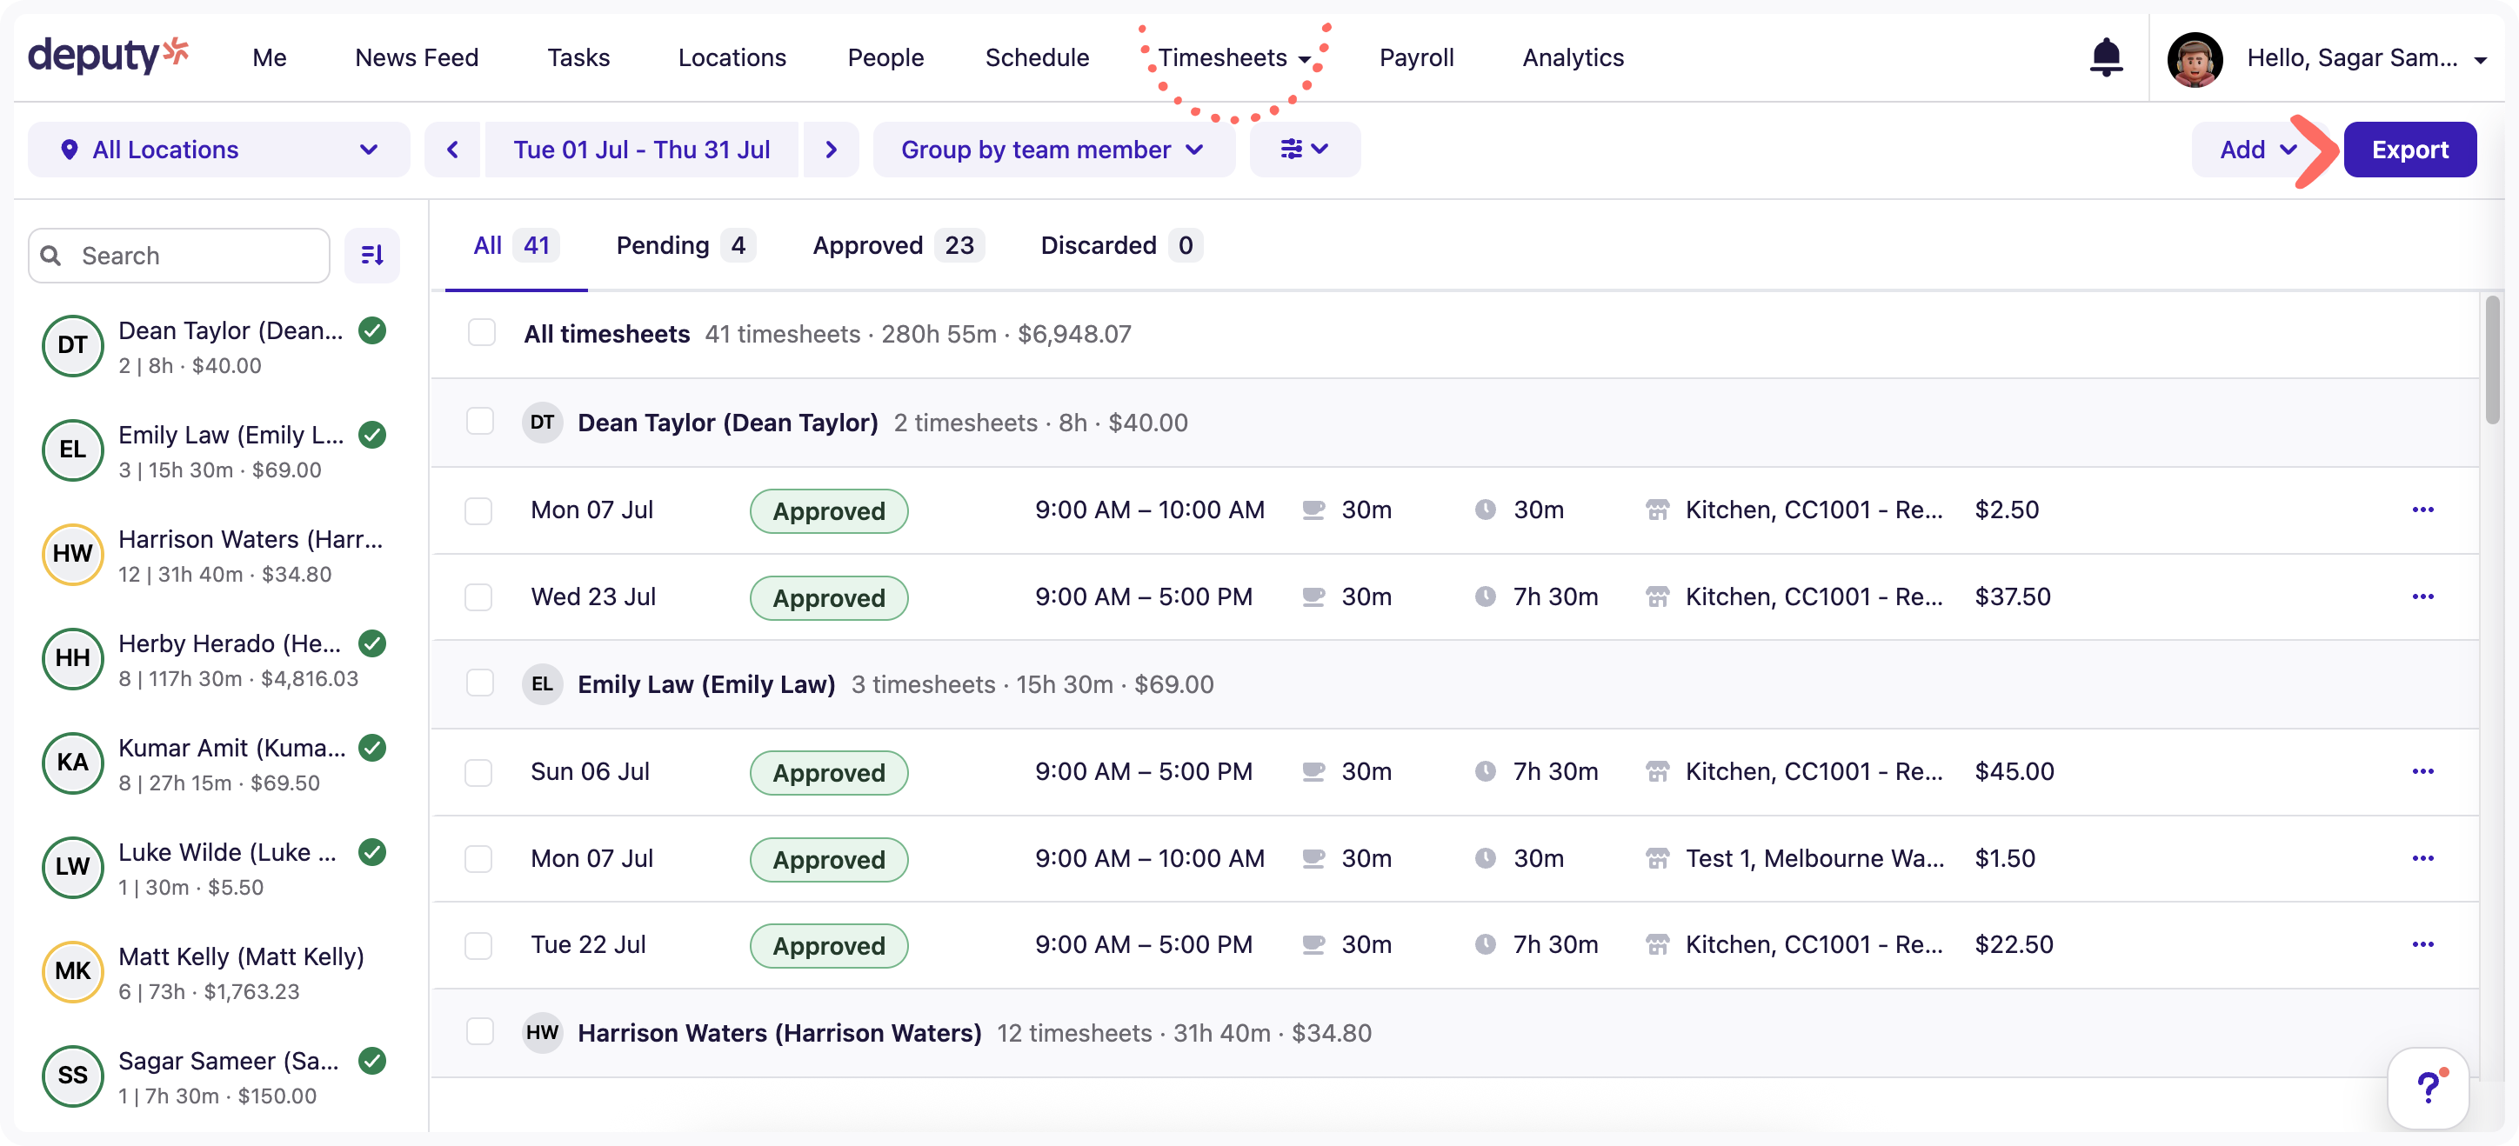
Task: Select the Mon 07 Jul timesheet checkbox
Action: point(479,510)
